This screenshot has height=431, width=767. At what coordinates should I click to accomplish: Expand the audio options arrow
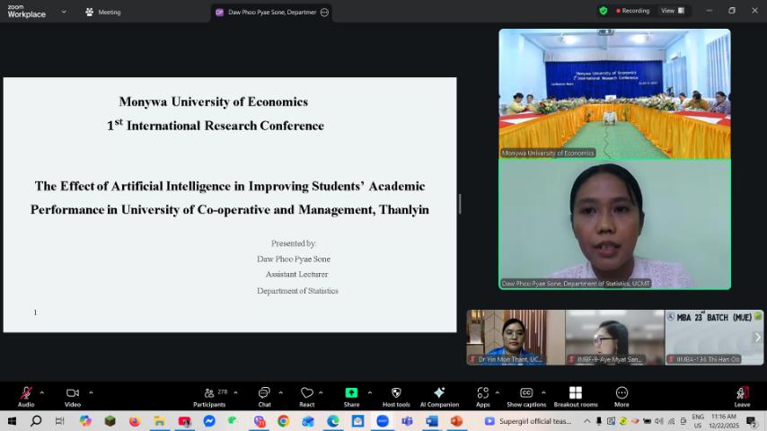[42, 392]
